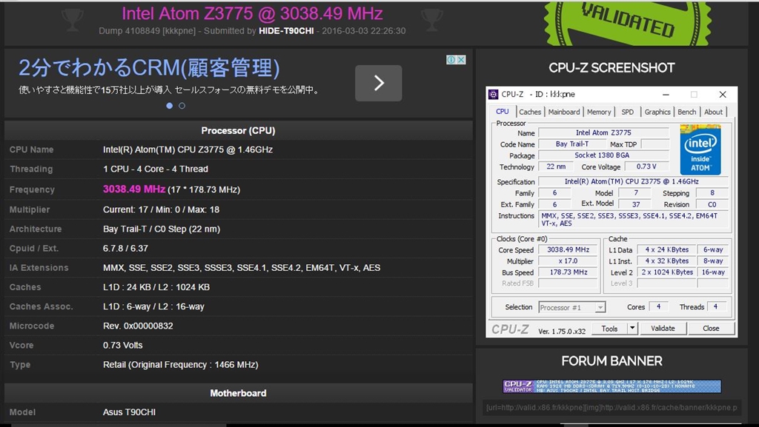Click the Vcore 0.73 Volts value

(x=123, y=346)
